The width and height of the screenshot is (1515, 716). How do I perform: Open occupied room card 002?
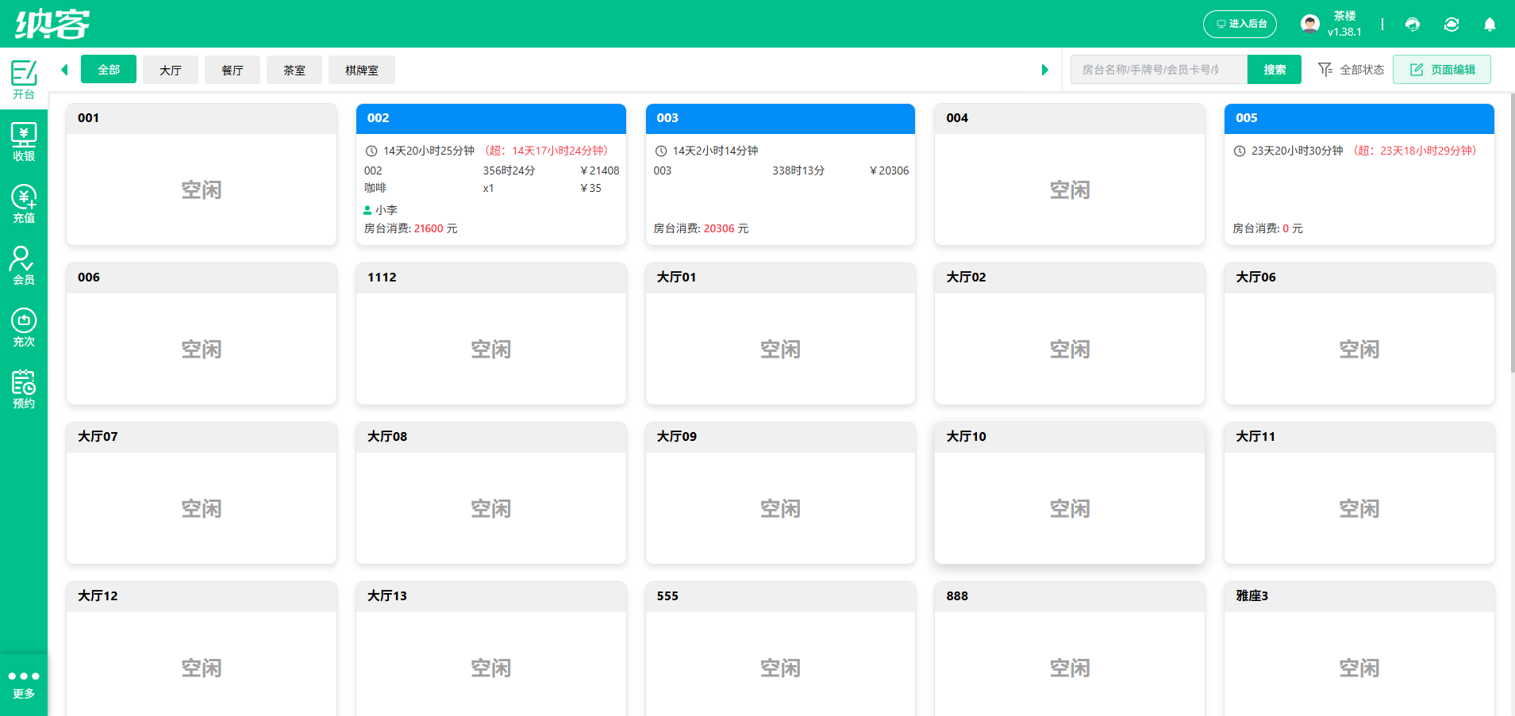491,174
